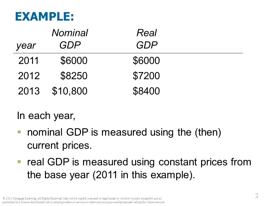Select the Real GDP column header

pyautogui.click(x=147, y=39)
